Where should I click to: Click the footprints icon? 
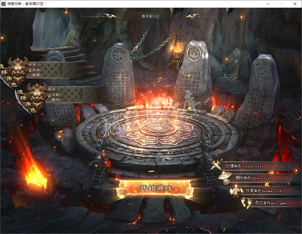click(246, 203)
